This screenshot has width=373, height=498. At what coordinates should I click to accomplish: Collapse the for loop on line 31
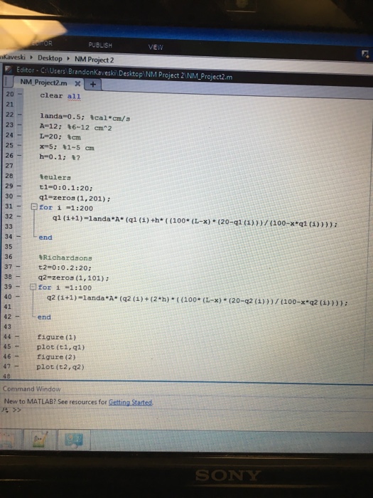pyautogui.click(x=34, y=207)
